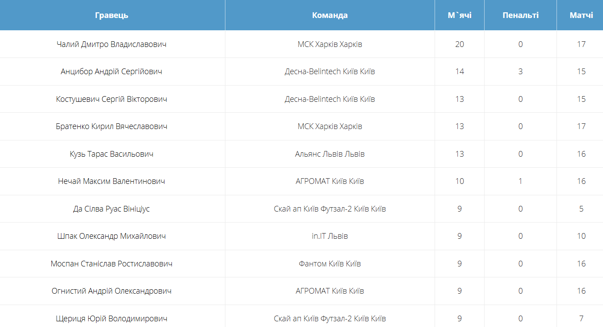
Task: Open player Братенко Кирил Вячеславович
Action: click(112, 126)
